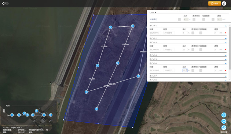Click the orange Save button

214,3
